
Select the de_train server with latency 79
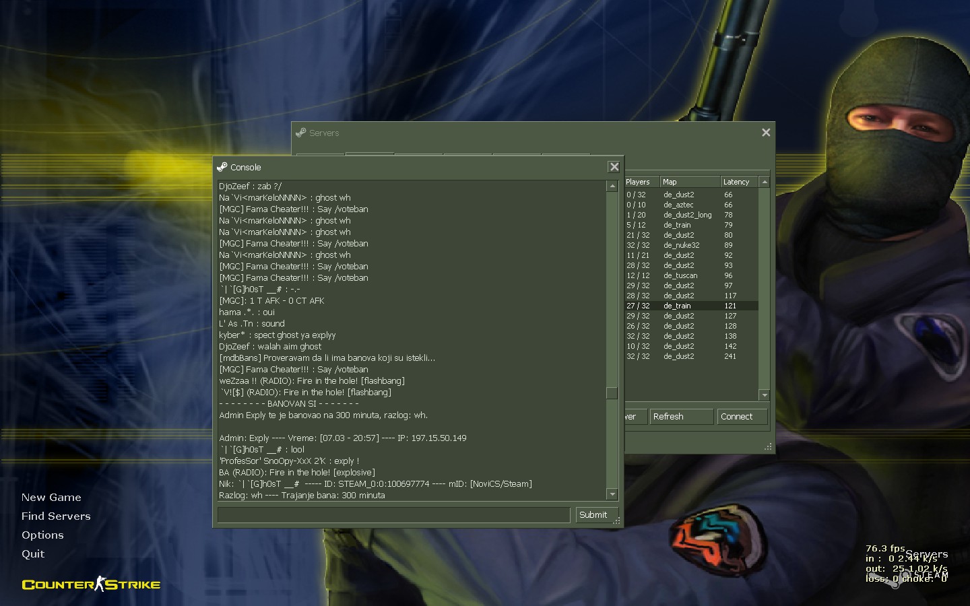click(691, 225)
